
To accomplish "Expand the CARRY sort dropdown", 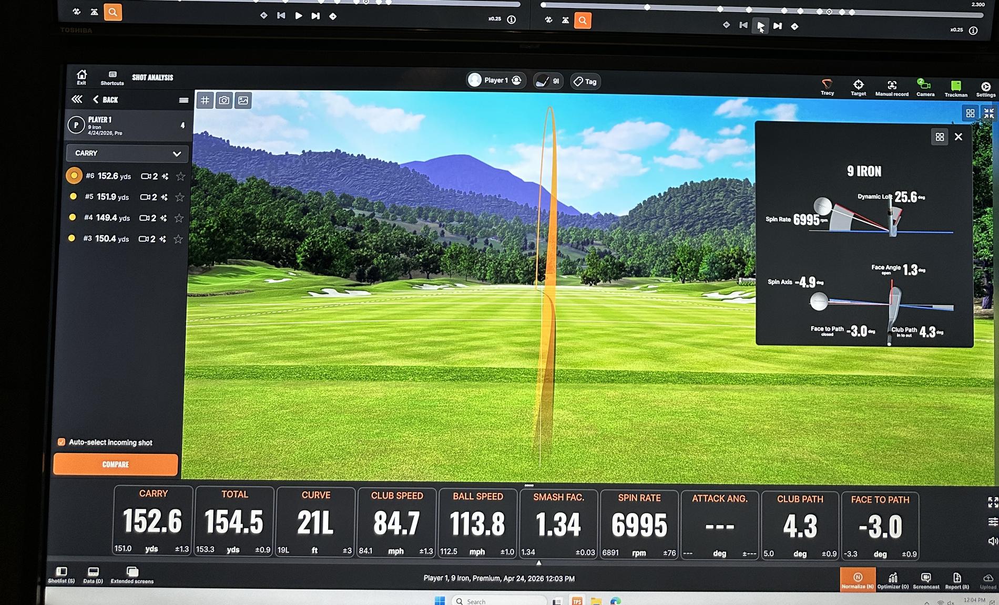I will (x=127, y=153).
